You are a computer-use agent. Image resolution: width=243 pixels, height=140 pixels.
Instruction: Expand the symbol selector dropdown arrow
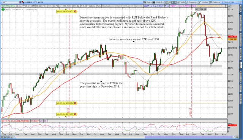pos(20,2)
